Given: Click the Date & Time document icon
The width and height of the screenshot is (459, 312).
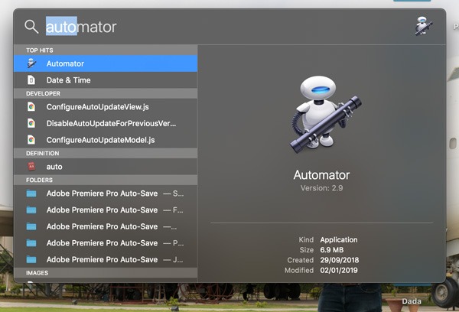Looking at the screenshot, I should (31, 80).
